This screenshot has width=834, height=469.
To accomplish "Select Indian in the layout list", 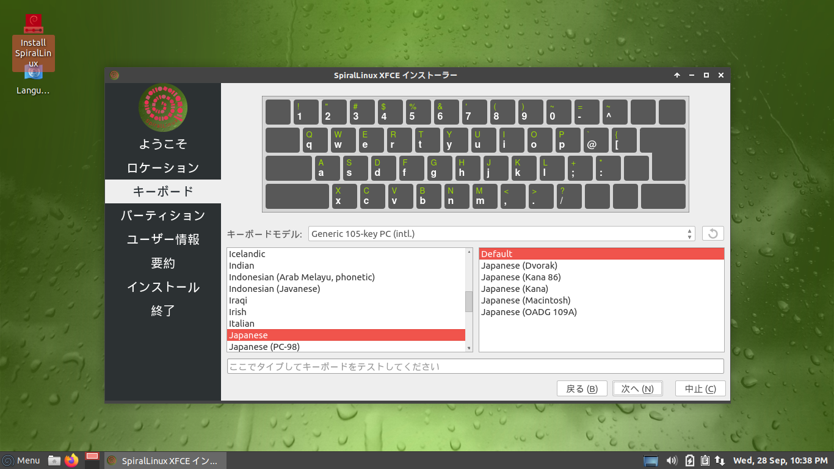I will click(346, 266).
